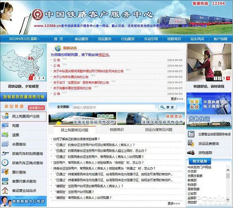Switch to the 铁路常识 tab in FAQ panel

click(117, 130)
